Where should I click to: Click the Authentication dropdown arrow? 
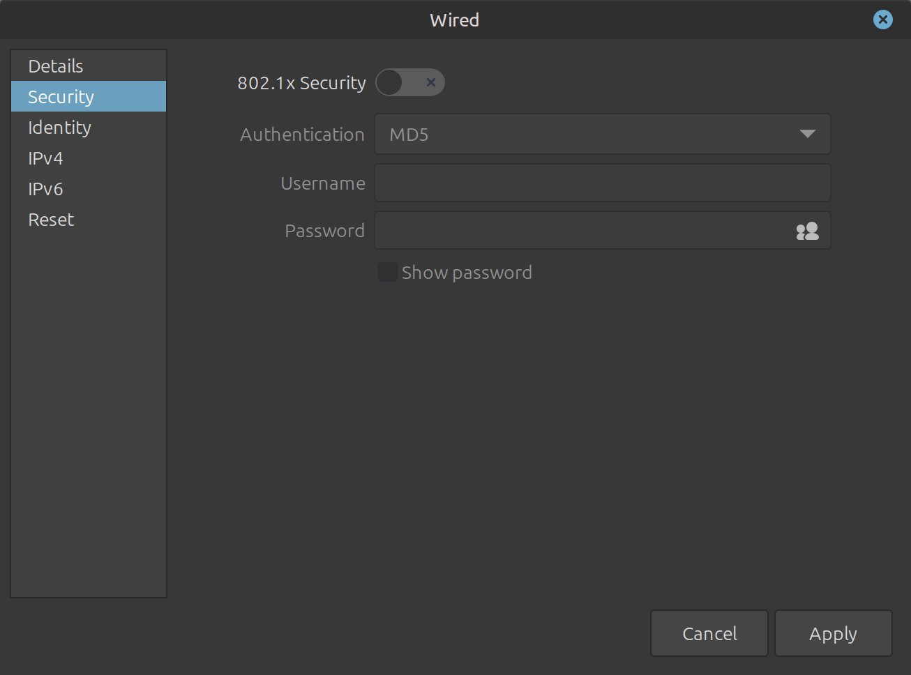[x=807, y=135]
